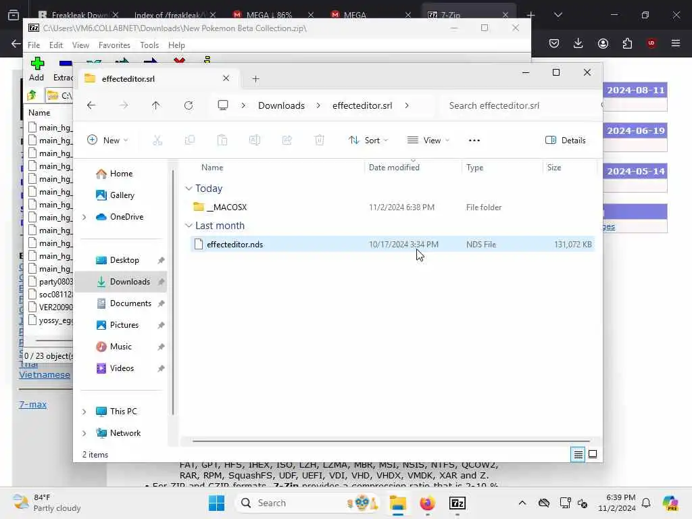Open 7-Zip Favorites menu

tap(114, 45)
